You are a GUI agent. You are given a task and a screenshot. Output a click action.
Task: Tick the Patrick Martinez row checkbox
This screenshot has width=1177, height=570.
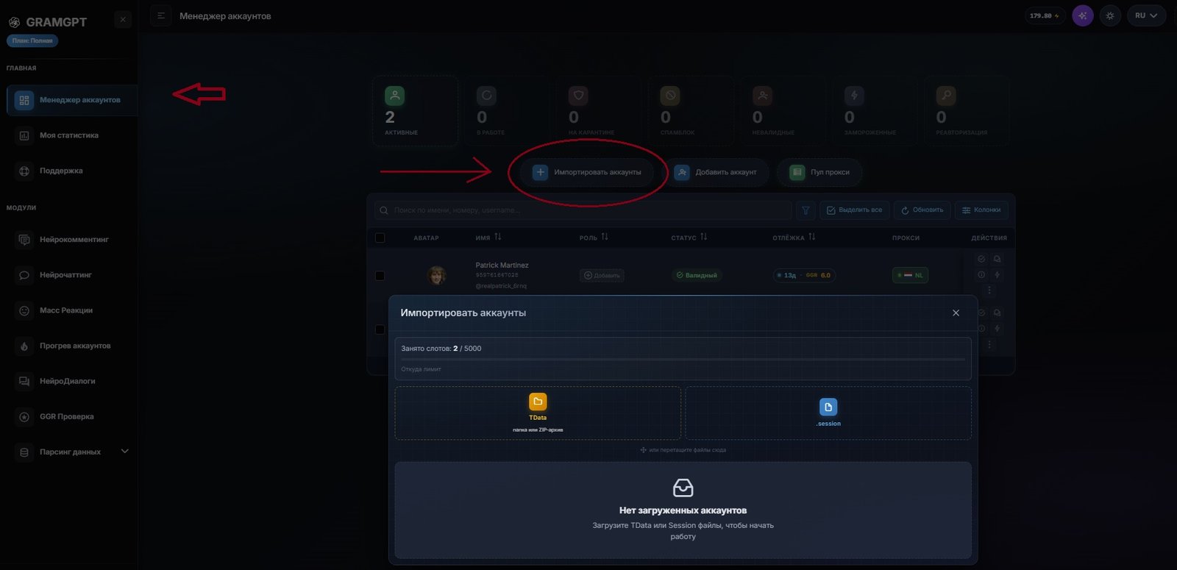click(x=380, y=276)
